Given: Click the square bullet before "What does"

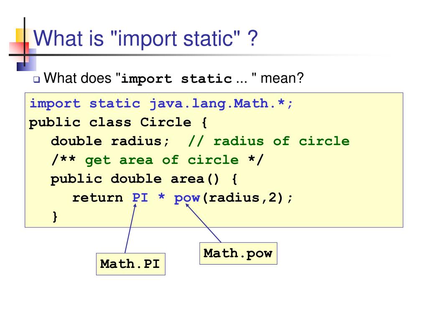Looking at the screenshot, I should (x=37, y=79).
